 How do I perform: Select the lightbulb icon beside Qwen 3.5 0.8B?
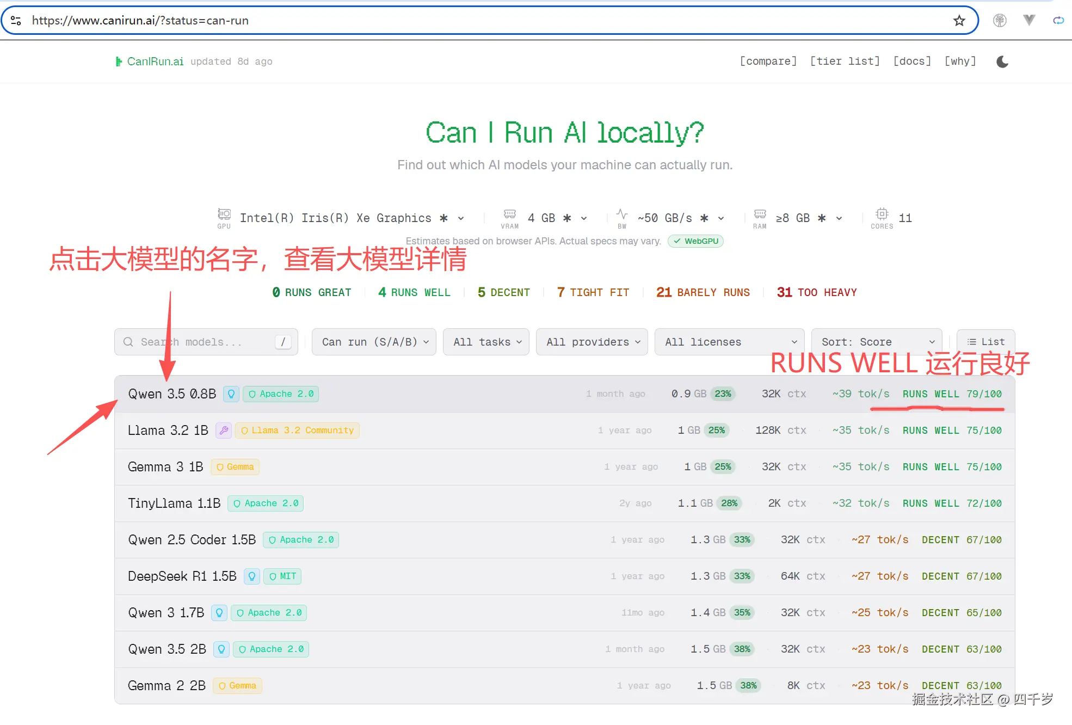[x=231, y=394]
